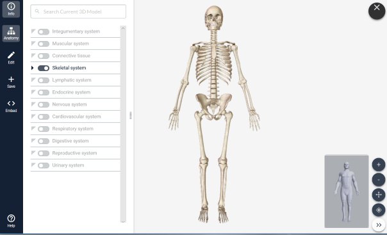Click the panel resize handle grip
Screen dimensions: 387x235
pos(131,115)
